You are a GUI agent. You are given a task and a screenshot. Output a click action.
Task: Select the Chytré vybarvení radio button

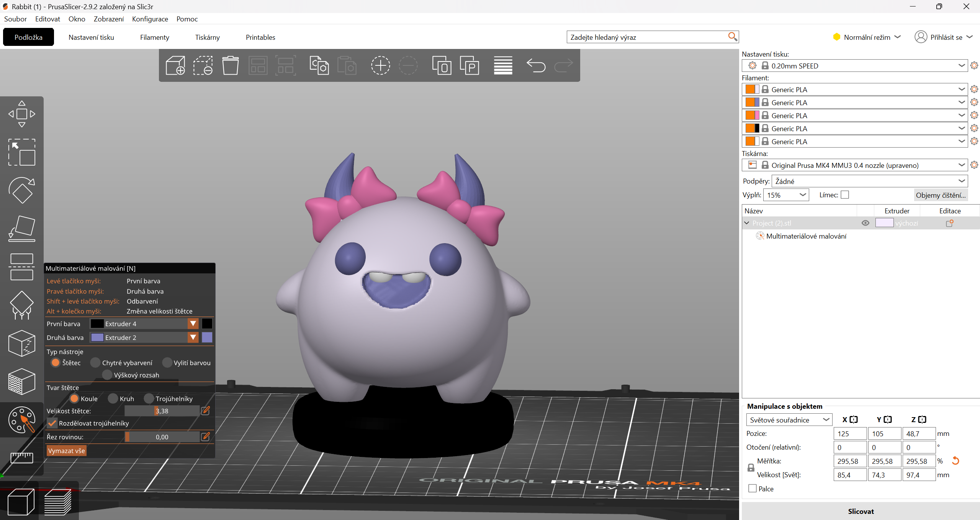[x=95, y=362]
